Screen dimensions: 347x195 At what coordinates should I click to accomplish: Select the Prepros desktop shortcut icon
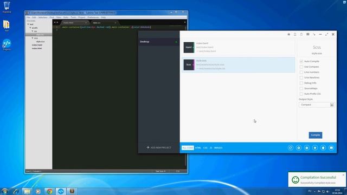click(7, 44)
